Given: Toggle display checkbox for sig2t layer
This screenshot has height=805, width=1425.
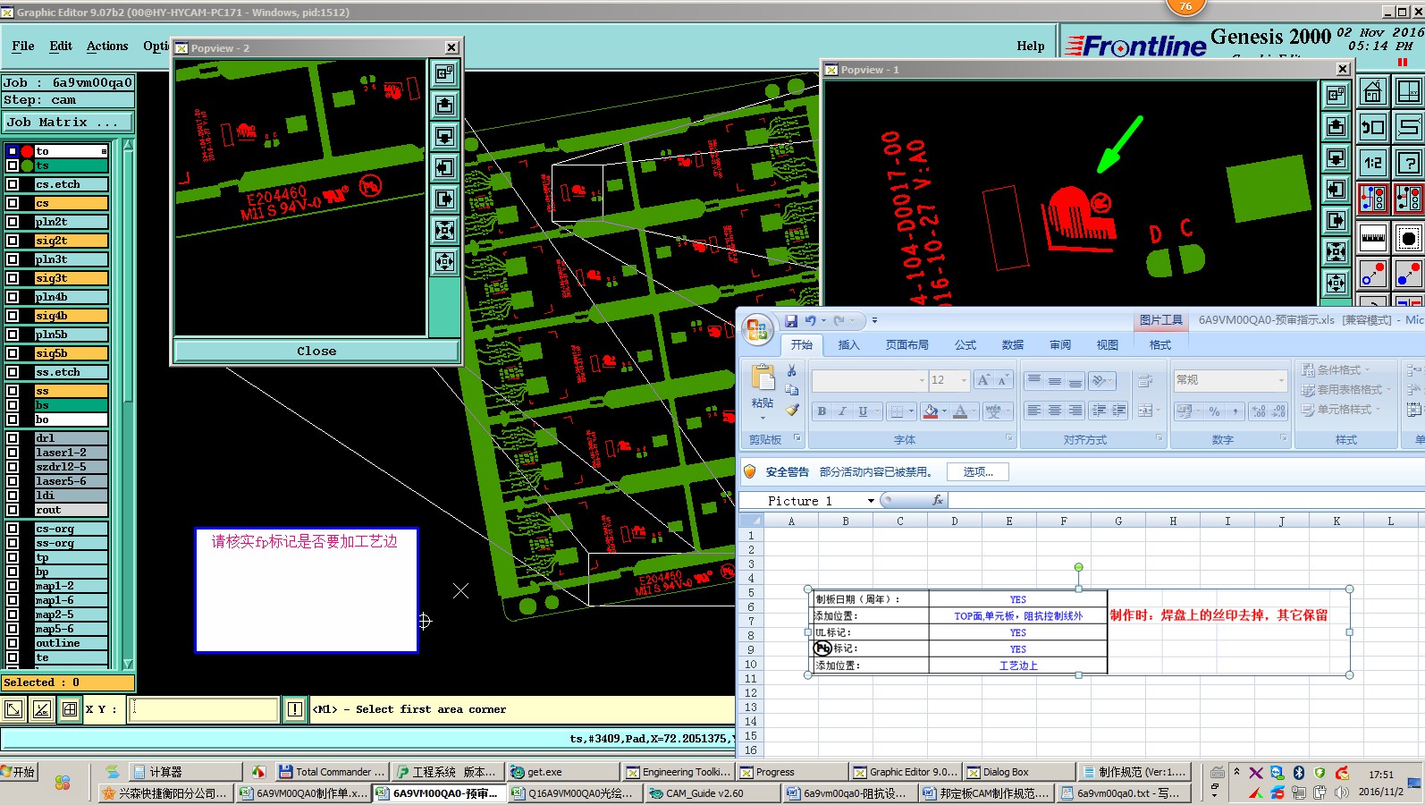Looking at the screenshot, I should 13,241.
